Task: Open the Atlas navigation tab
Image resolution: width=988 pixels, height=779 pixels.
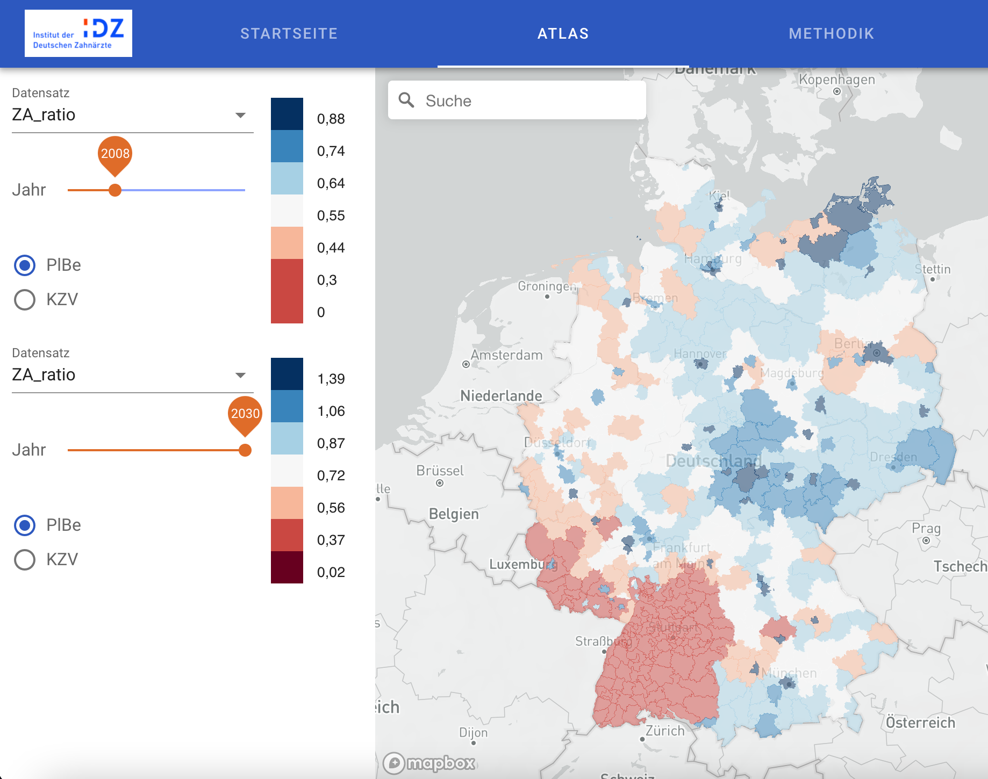Action: tap(563, 34)
